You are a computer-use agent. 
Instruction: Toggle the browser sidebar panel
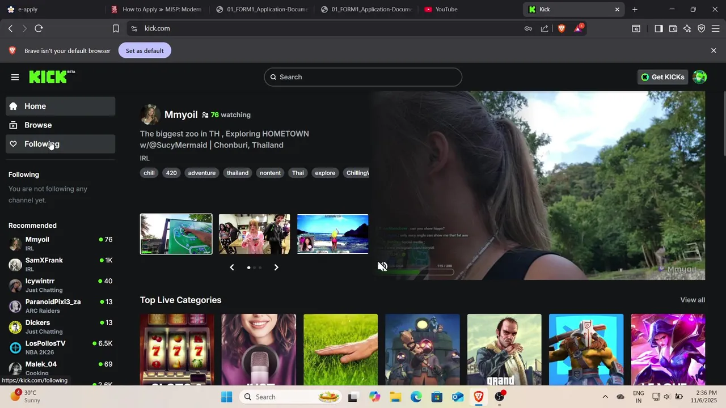pyautogui.click(x=659, y=28)
